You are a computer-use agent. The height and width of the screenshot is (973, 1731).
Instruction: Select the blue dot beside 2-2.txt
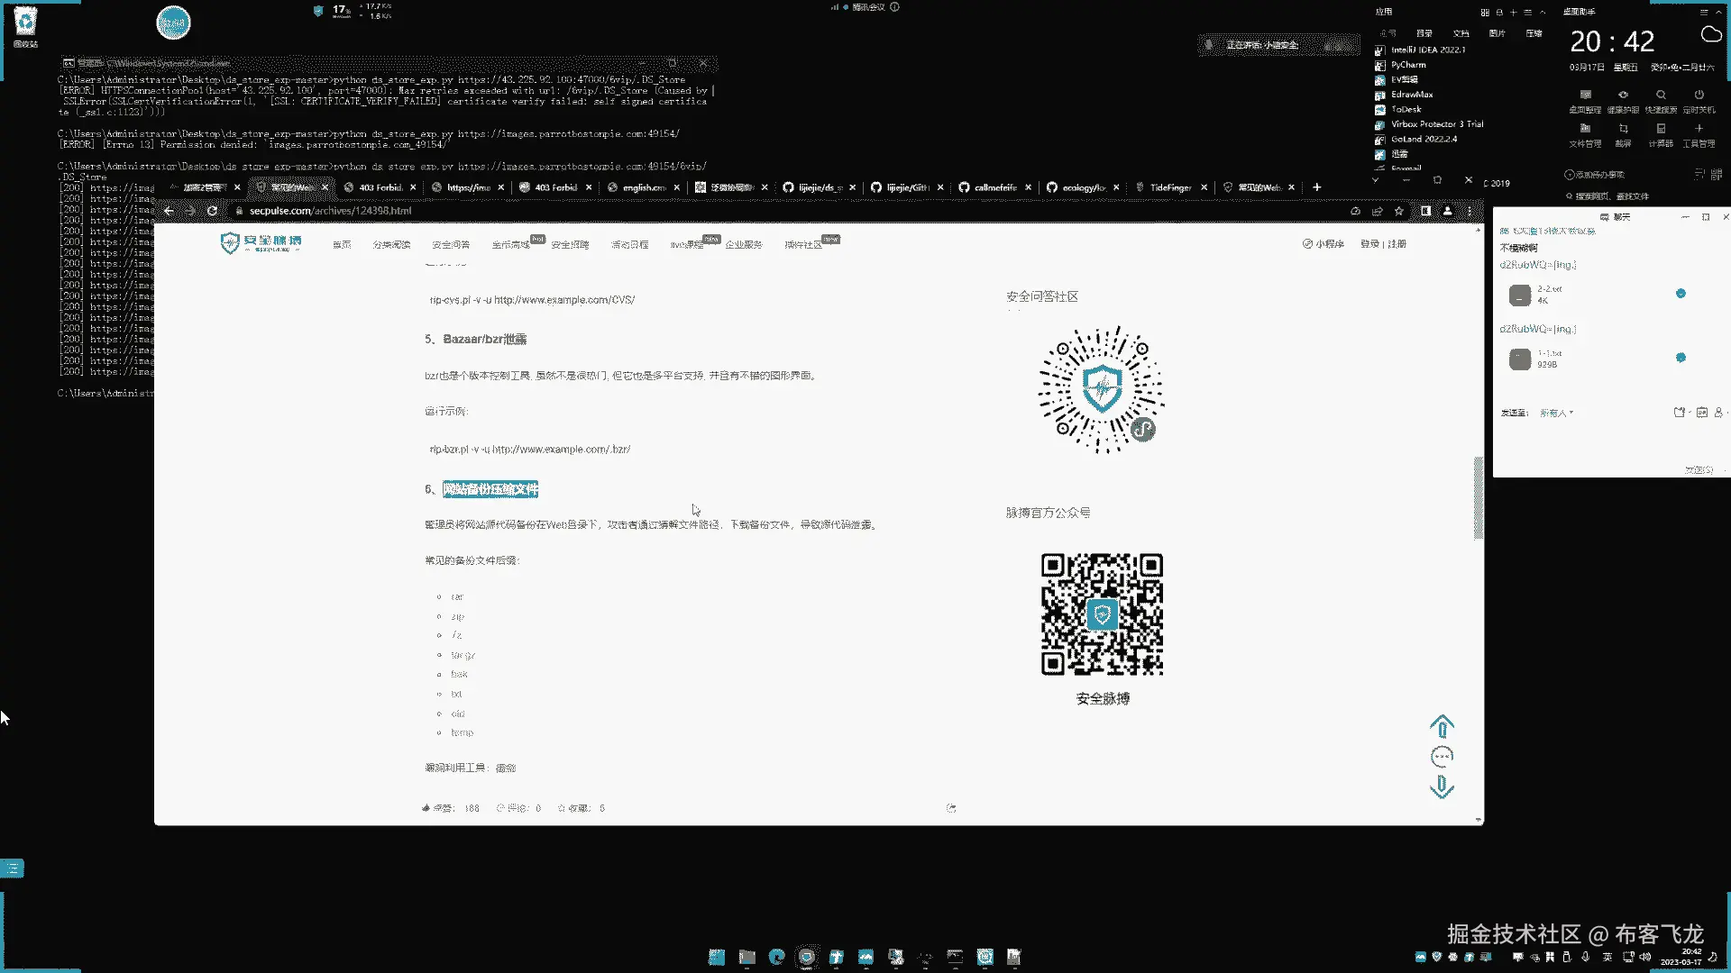[1681, 294]
